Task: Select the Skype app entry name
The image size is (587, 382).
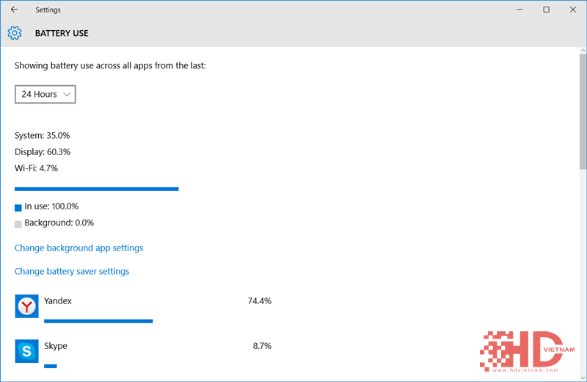Action: [56, 346]
